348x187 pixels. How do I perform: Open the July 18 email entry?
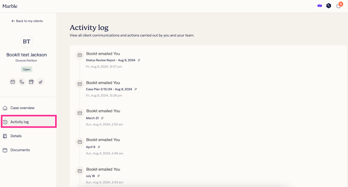pyautogui.click(x=90, y=176)
